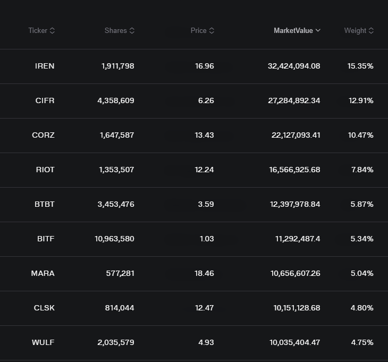Click weight 10.47% for CORZ
The height and width of the screenshot is (362, 388).
point(360,135)
